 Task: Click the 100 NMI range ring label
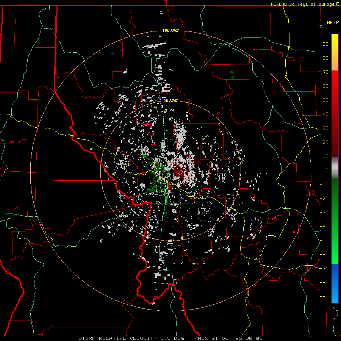[x=170, y=30]
